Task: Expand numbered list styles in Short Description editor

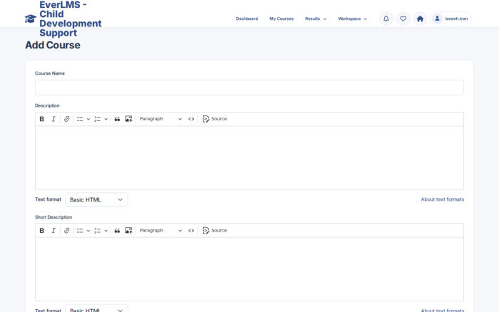Action: [x=106, y=231]
